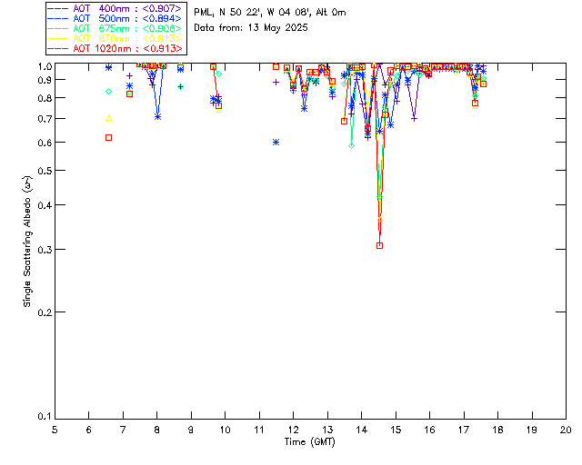Click the AOT 400nm legend entry
The image size is (582, 465).
pos(115,8)
